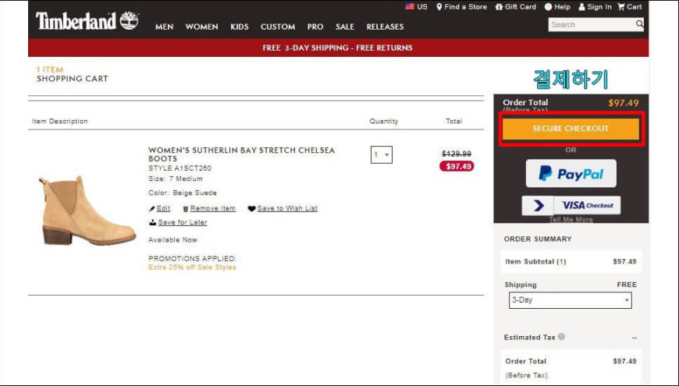Click Save to Wish List
The width and height of the screenshot is (679, 386).
283,208
